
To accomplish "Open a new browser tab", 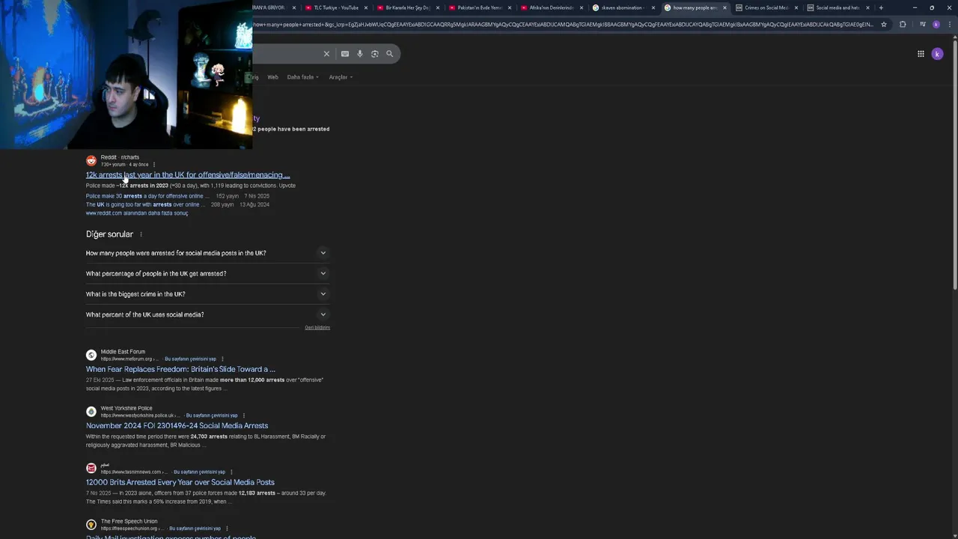I will (881, 7).
